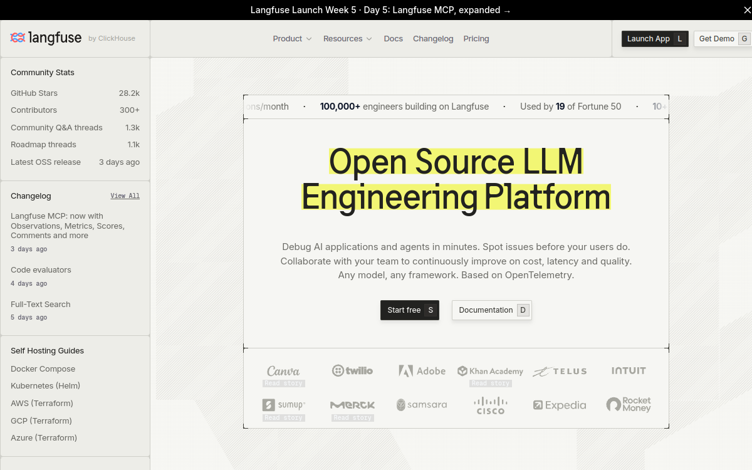Click the Start free button

410,310
